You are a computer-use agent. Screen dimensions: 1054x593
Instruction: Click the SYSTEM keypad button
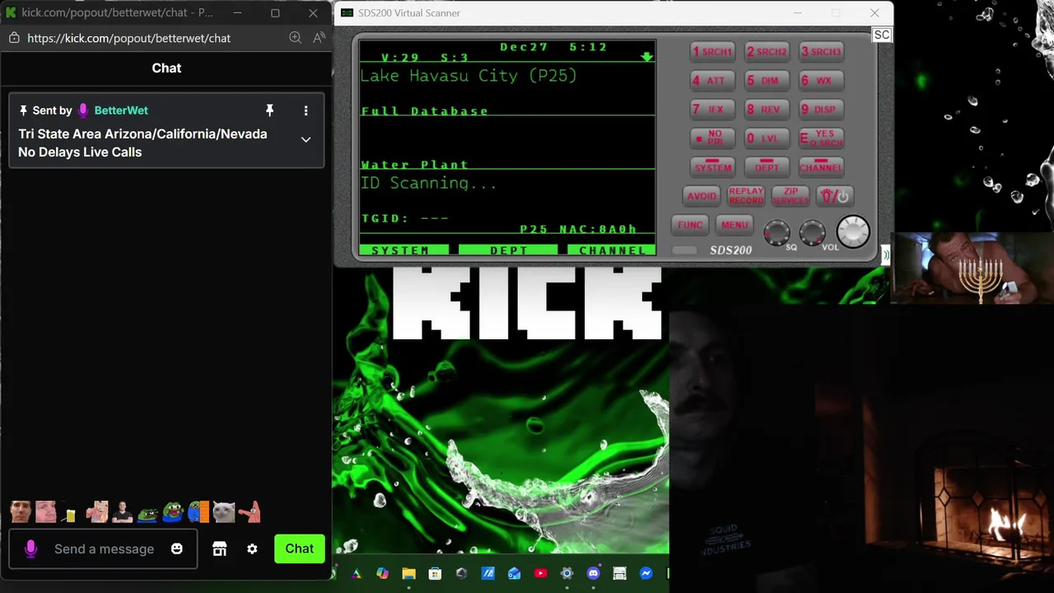[x=711, y=166]
